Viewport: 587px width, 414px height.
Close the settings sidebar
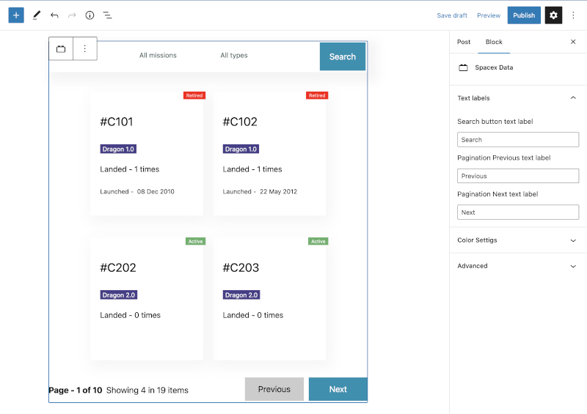pyautogui.click(x=573, y=42)
